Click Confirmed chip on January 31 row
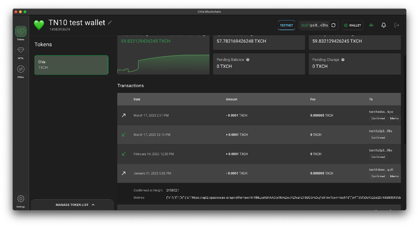 [x=378, y=176]
